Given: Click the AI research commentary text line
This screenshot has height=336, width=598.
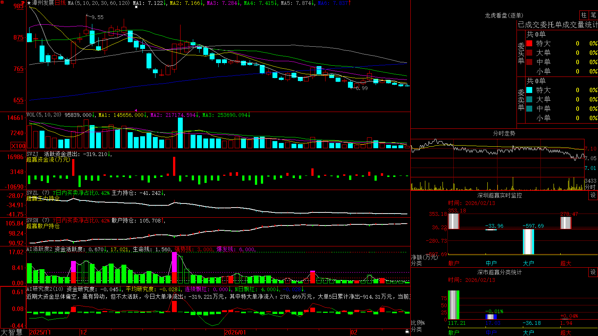Looking at the screenshot, I should tap(218, 296).
